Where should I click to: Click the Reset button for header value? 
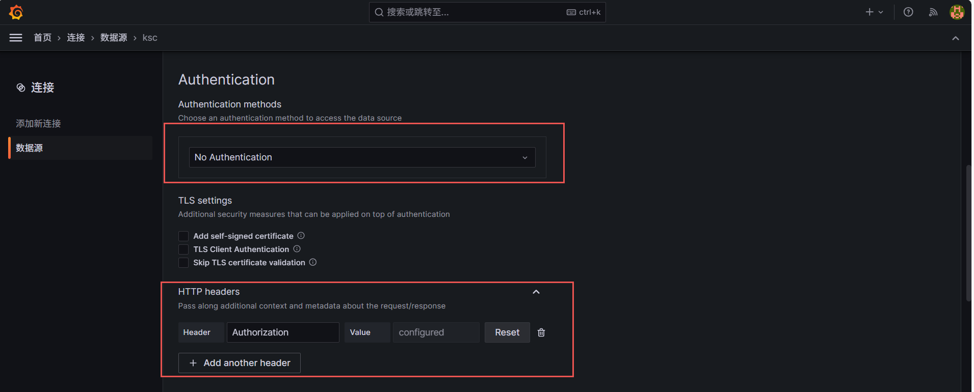click(507, 332)
